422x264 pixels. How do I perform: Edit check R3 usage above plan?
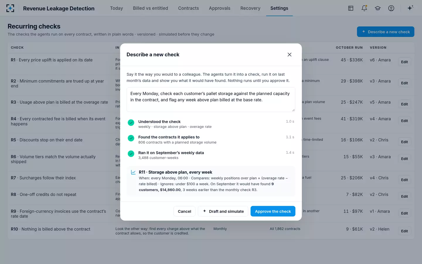pyautogui.click(x=404, y=104)
